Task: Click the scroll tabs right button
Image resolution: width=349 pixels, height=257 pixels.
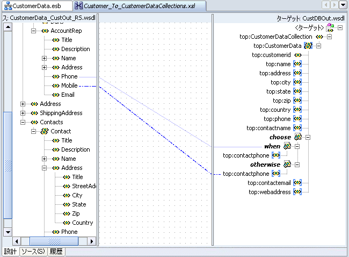Action: coord(335,5)
